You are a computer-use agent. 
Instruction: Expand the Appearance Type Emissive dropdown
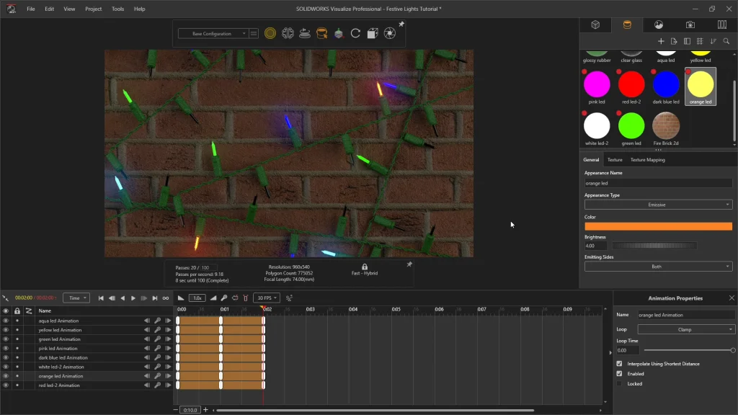pyautogui.click(x=658, y=205)
